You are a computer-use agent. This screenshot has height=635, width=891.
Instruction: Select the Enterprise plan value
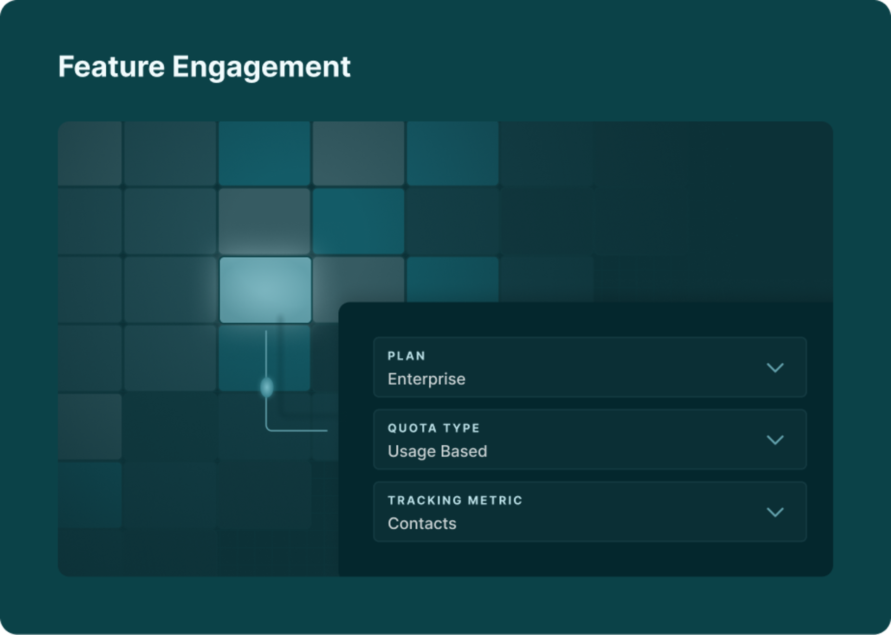tap(426, 379)
